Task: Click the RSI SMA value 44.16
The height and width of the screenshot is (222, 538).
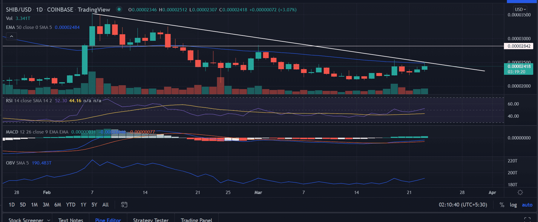Action: [75, 101]
